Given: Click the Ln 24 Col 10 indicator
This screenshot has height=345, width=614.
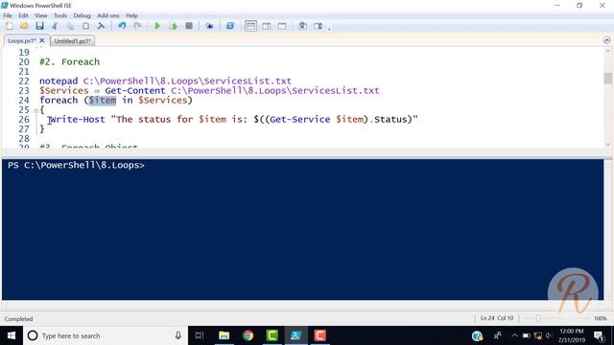Looking at the screenshot, I should (x=497, y=318).
